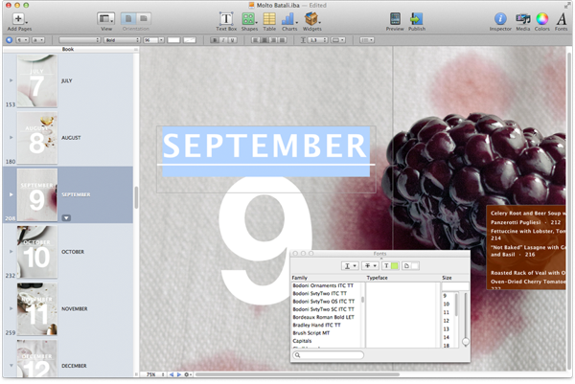Screen dimensions: 575x384
Task: Align text left
Action: [256, 40]
